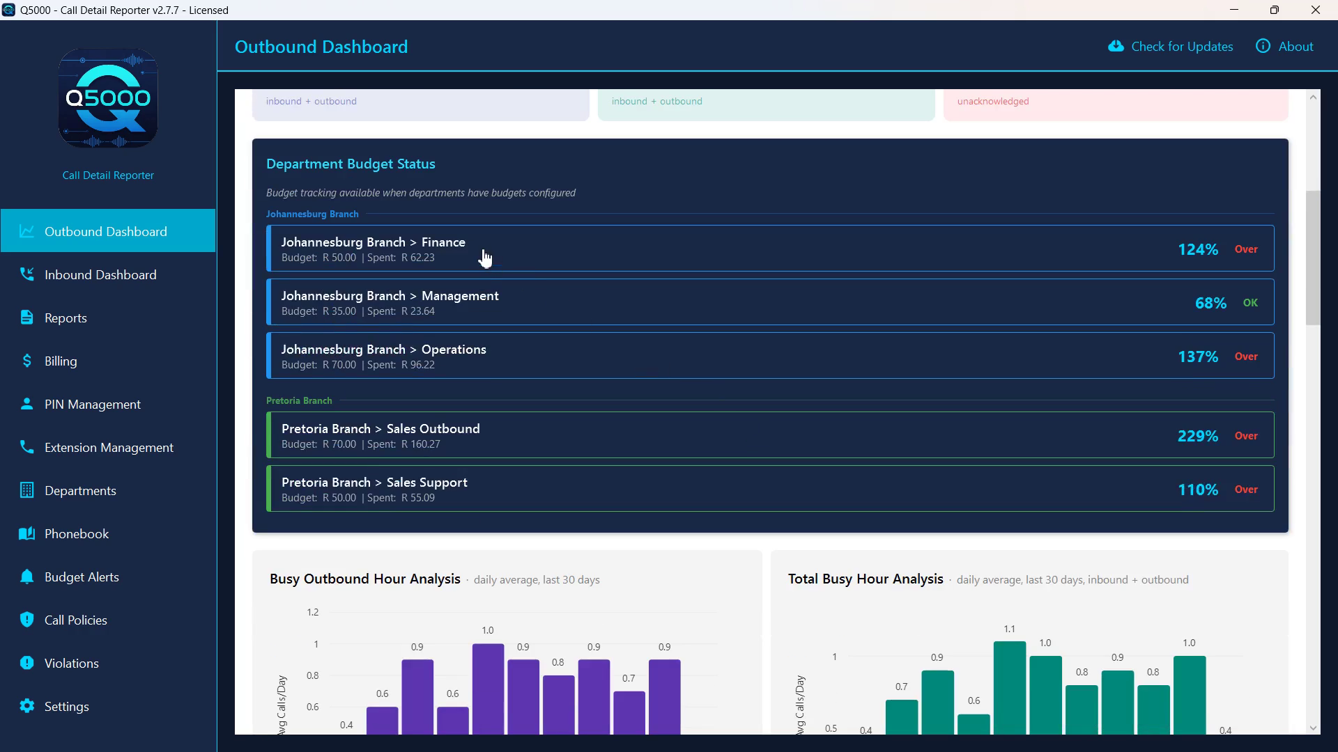Open the Outbound Dashboard menu item
1338x752 pixels.
[x=108, y=230]
